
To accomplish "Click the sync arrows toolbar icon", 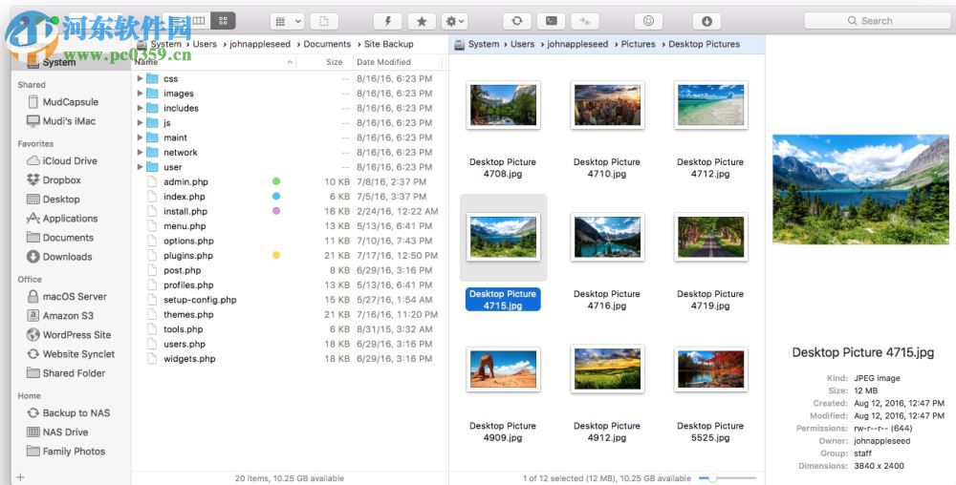I will click(517, 21).
